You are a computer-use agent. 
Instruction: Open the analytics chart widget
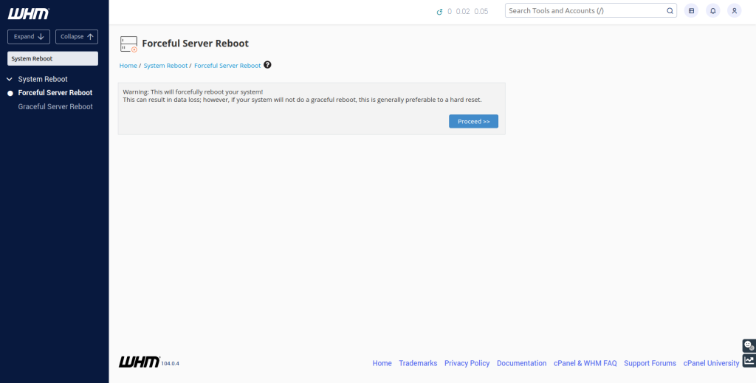[749, 361]
